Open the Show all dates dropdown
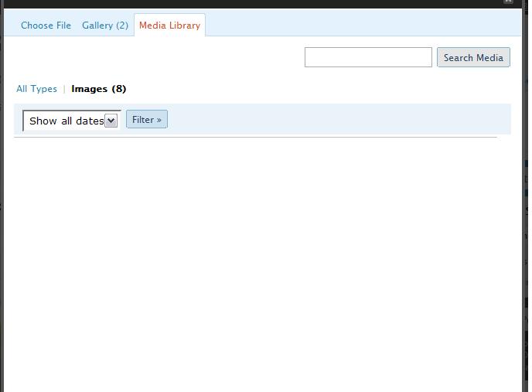The height and width of the screenshot is (392, 532). pyautogui.click(x=71, y=121)
